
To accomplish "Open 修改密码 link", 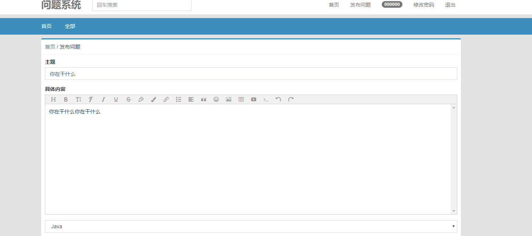I will click(424, 5).
